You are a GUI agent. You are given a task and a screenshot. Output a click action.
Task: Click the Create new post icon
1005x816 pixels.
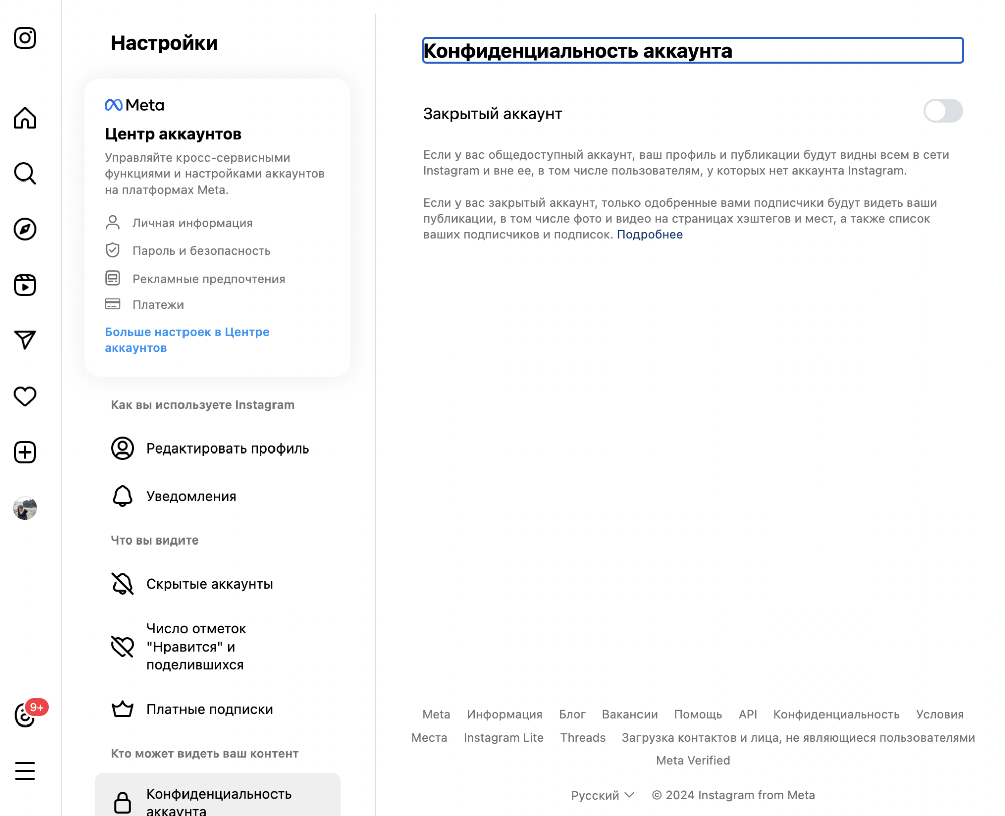click(25, 452)
